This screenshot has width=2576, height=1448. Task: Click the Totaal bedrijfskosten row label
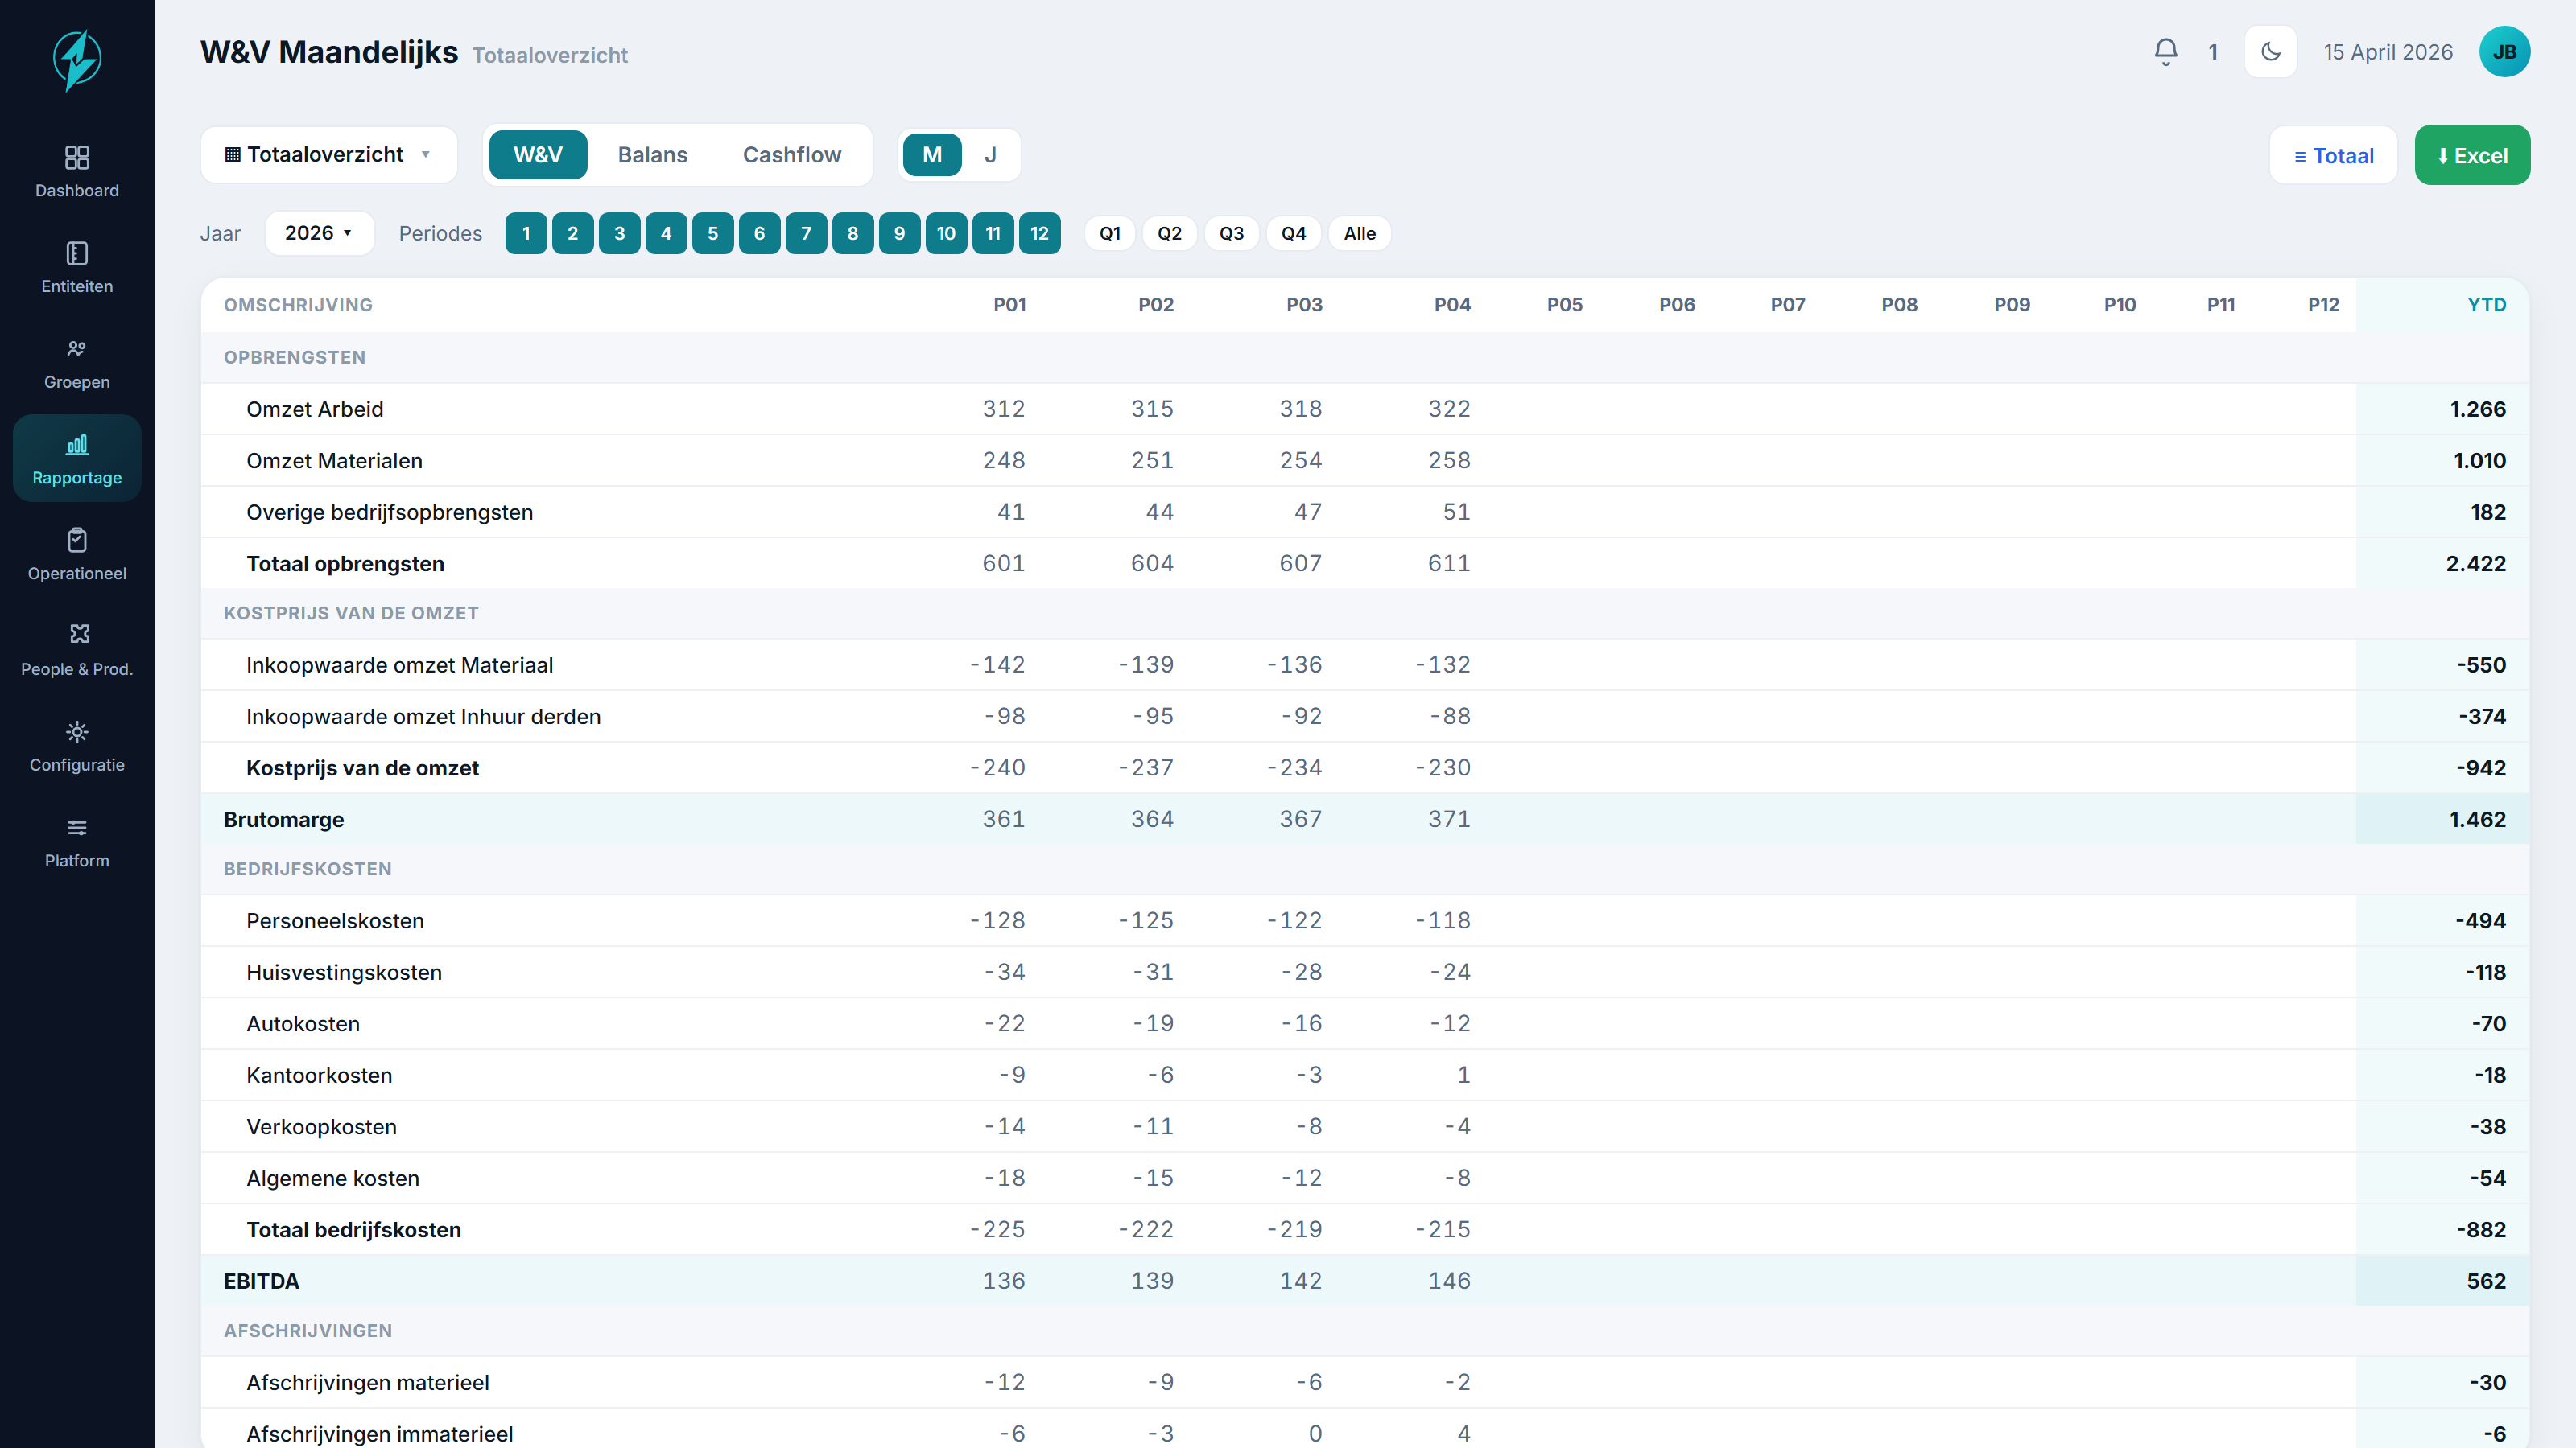pyautogui.click(x=354, y=1229)
